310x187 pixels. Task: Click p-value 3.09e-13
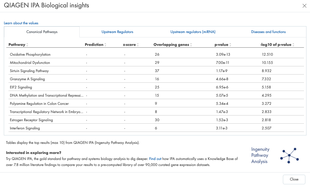(223, 54)
